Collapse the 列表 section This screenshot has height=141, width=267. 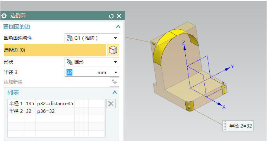[115, 92]
